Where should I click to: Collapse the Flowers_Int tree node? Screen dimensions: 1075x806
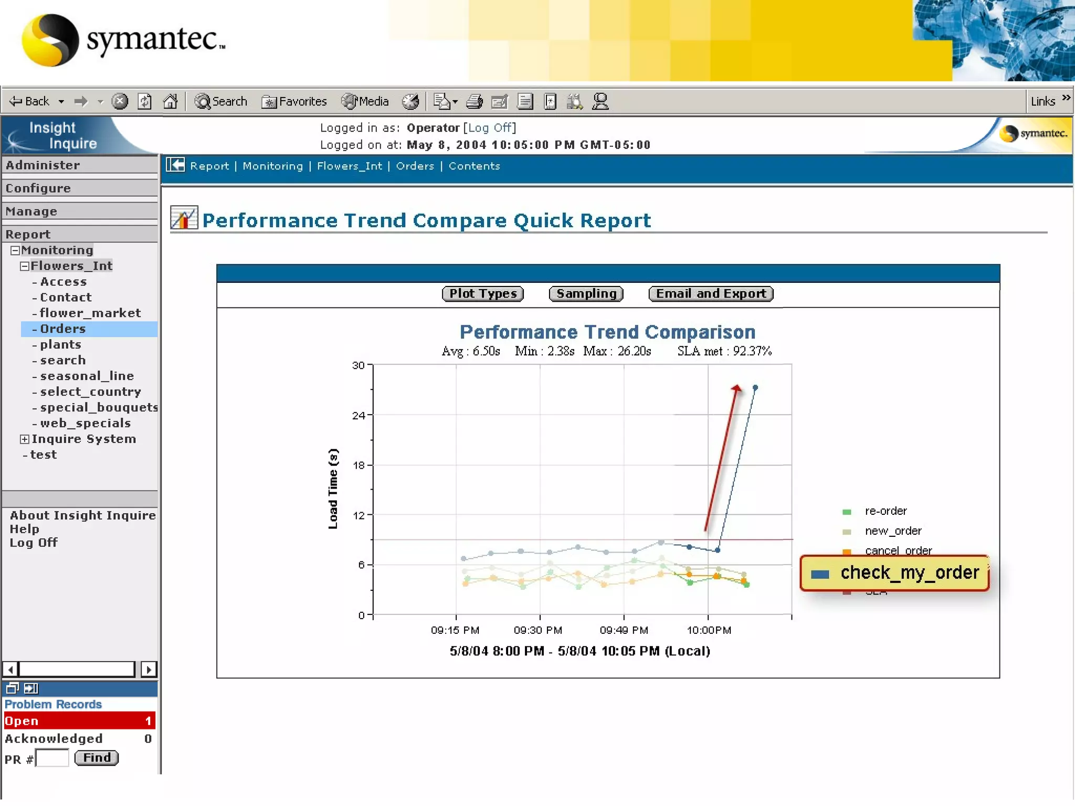pos(24,266)
